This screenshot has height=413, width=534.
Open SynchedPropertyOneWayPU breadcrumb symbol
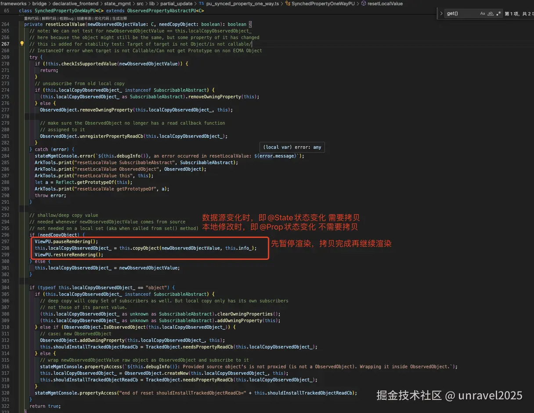coord(323,4)
